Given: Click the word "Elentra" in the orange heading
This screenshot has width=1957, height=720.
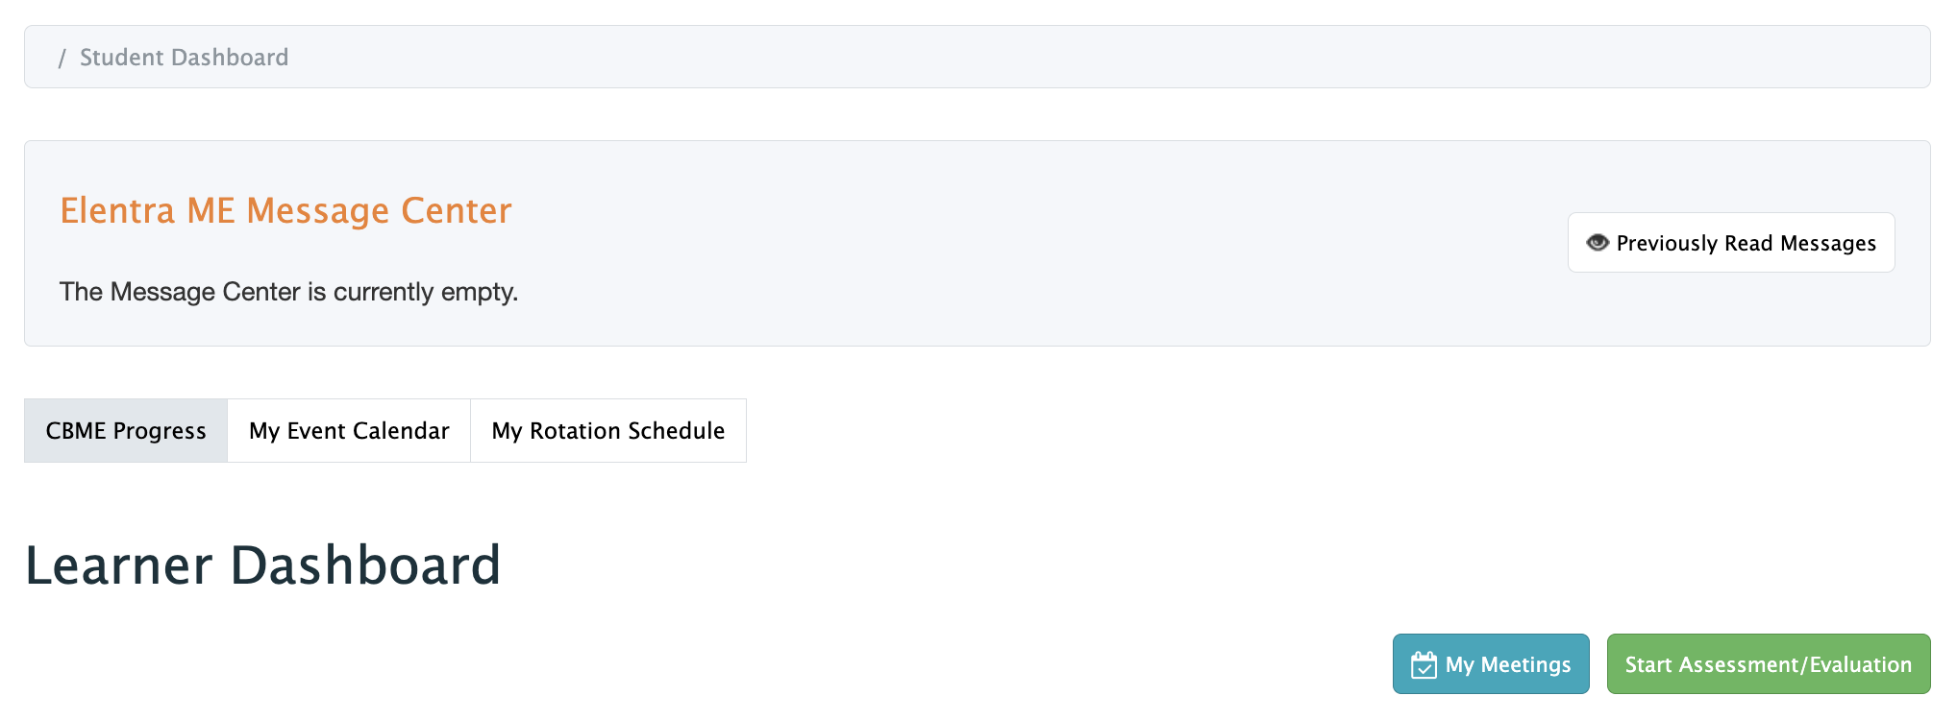Looking at the screenshot, I should (117, 210).
